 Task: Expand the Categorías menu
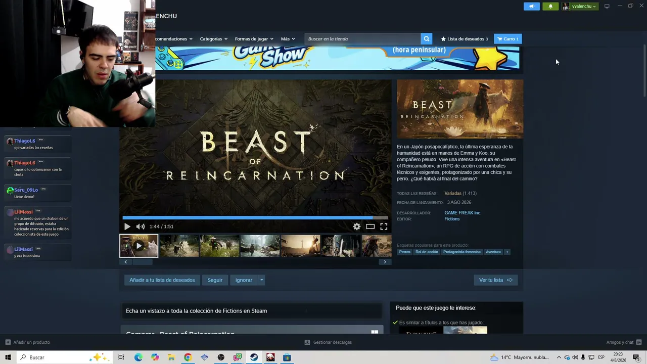tap(213, 39)
